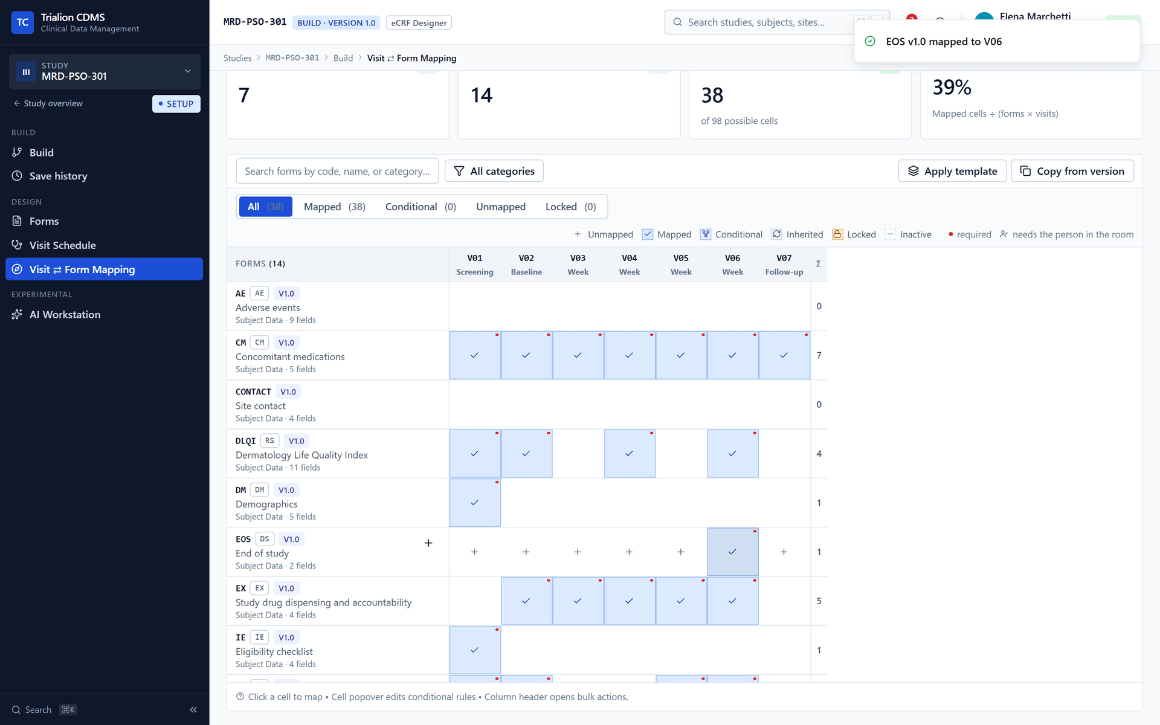The image size is (1160, 725).
Task: Select the Conditional (0) filter tab
Action: tap(420, 207)
